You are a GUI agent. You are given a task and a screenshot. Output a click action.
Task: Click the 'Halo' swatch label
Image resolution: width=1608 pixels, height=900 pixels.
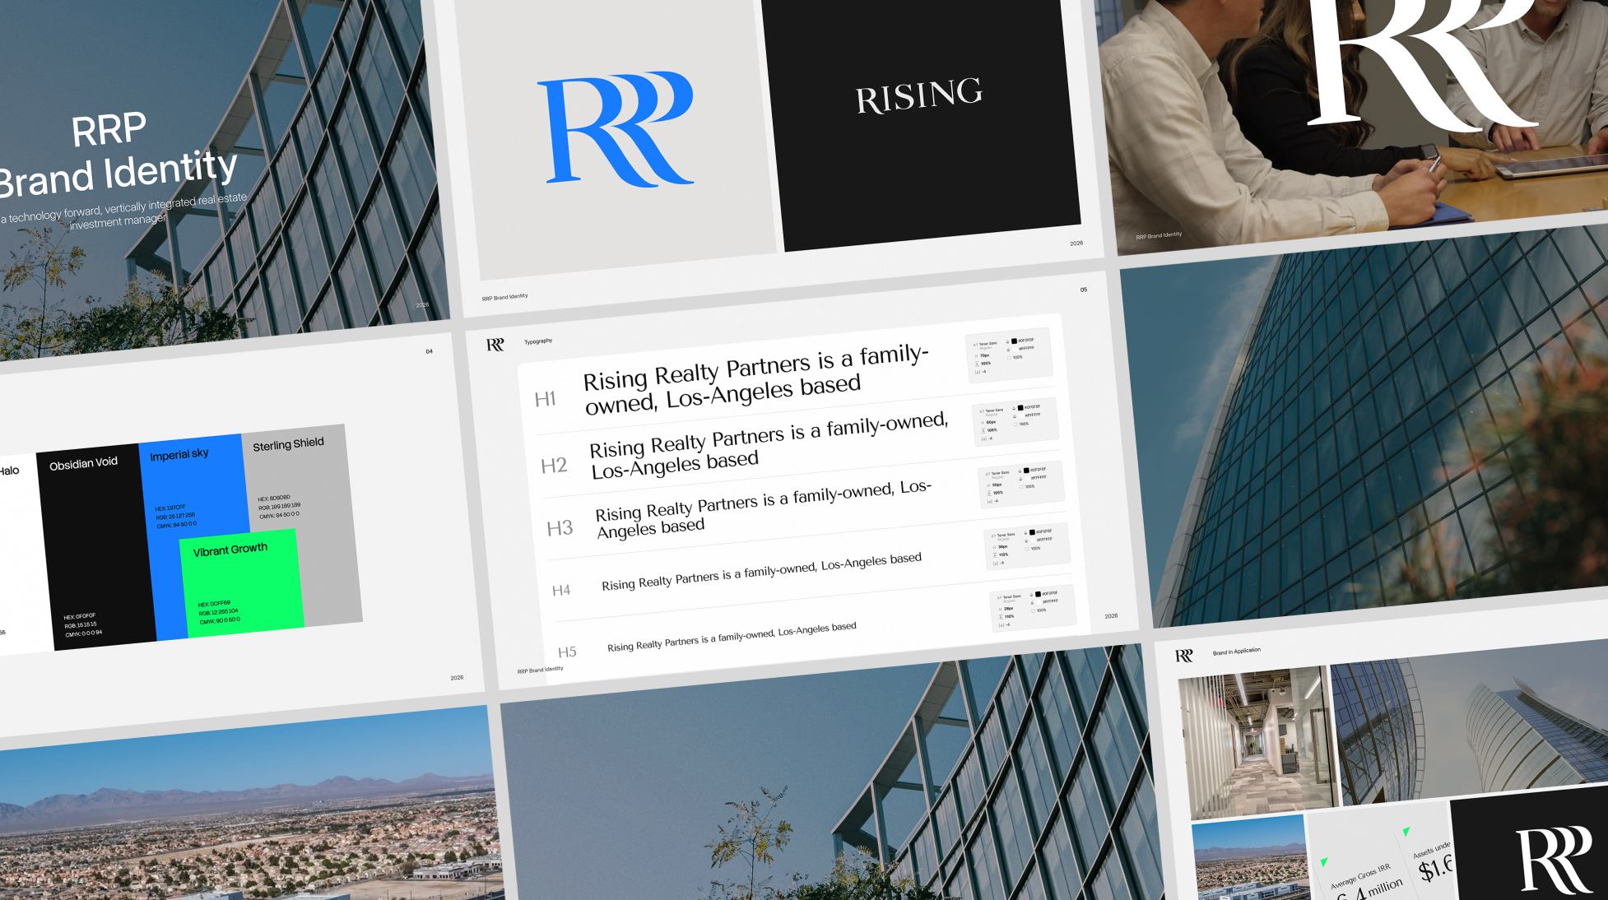10,471
